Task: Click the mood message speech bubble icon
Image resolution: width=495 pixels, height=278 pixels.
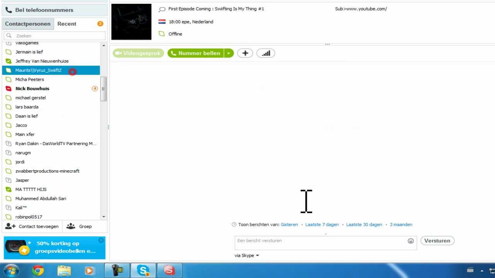Action: [162, 9]
